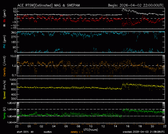
Task: Click the "20" hour tick on the time axis
Action: pyautogui.click(x=152, y=126)
